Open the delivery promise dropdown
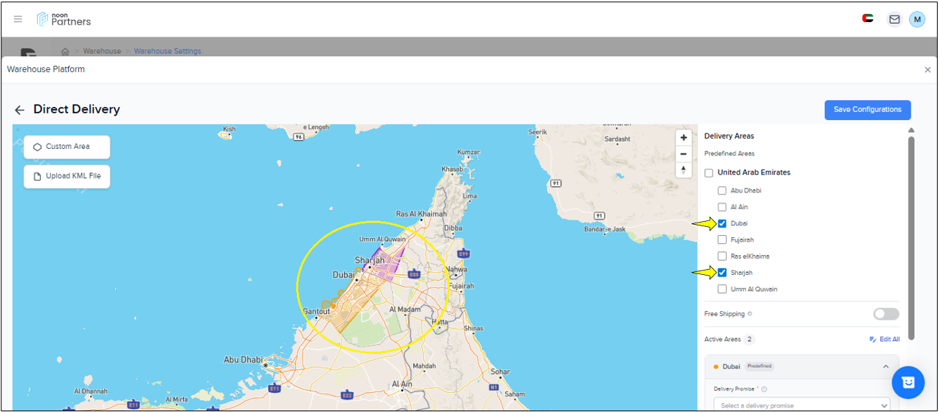The image size is (940, 412). [x=801, y=405]
